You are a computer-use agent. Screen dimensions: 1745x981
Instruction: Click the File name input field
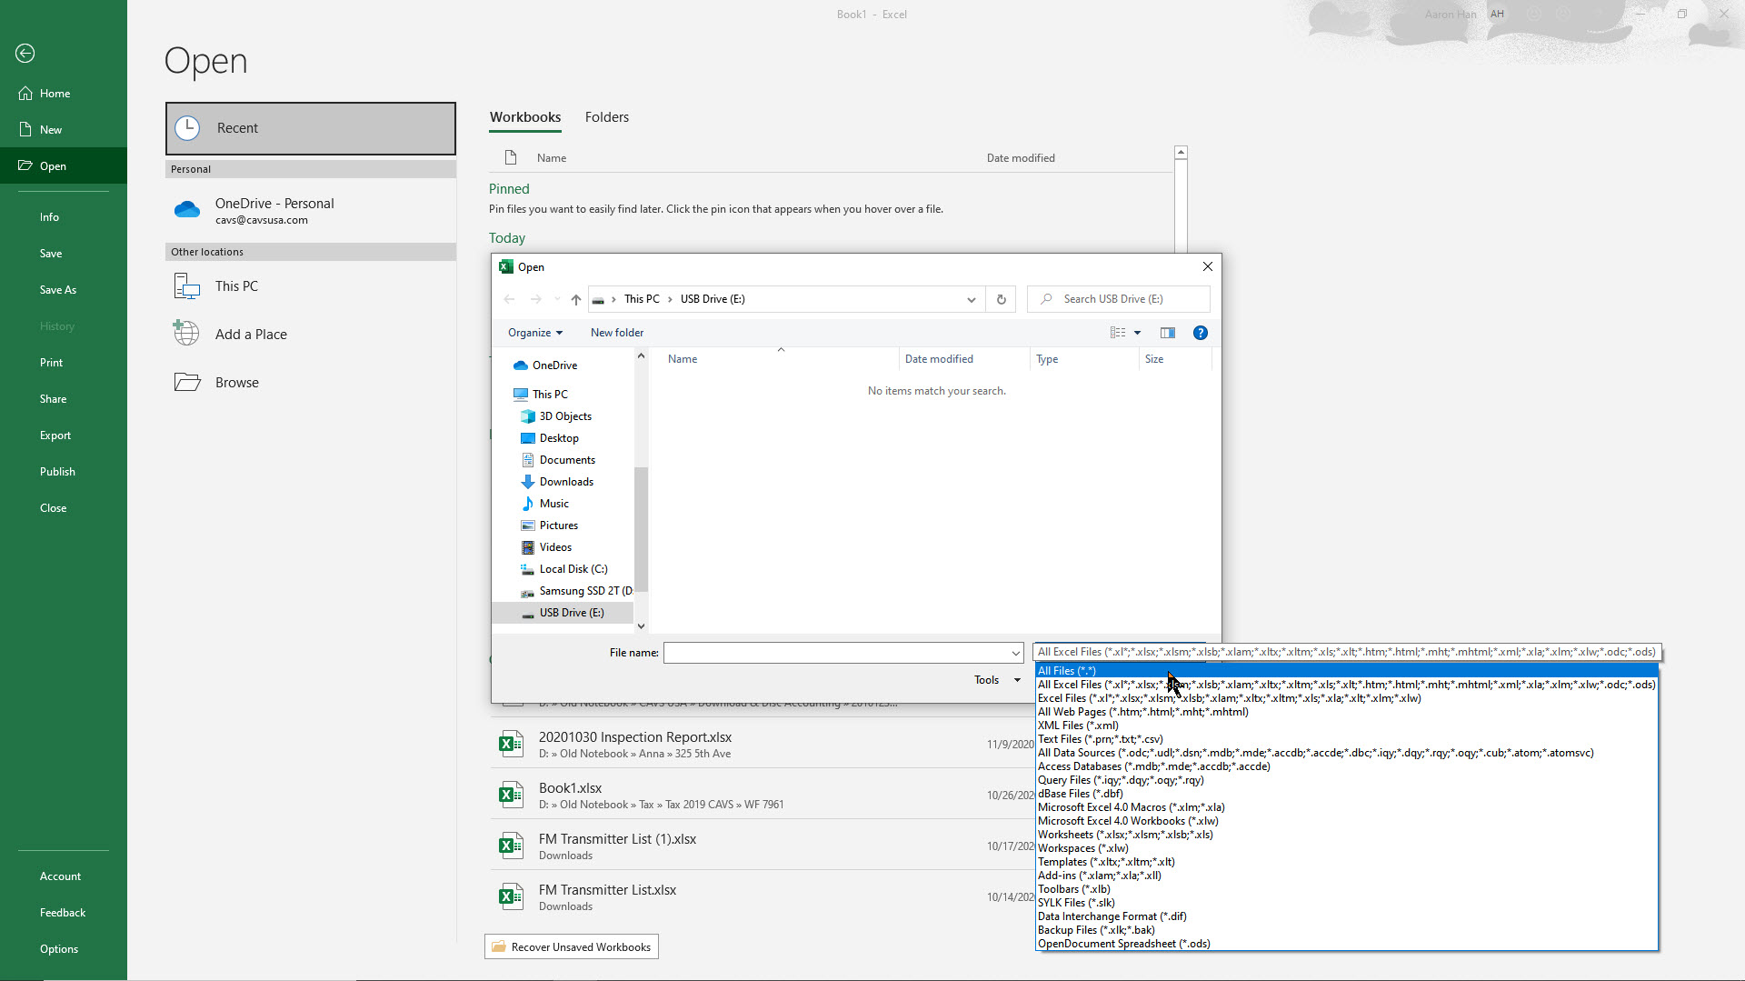click(836, 653)
